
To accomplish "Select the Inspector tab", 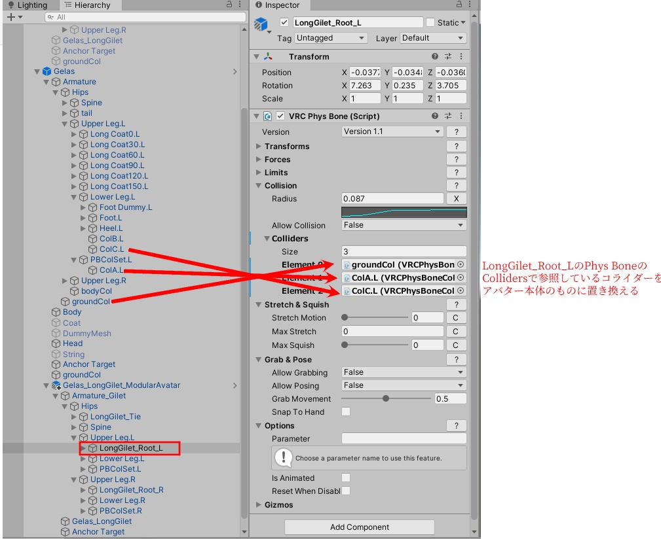I will pyautogui.click(x=278, y=5).
